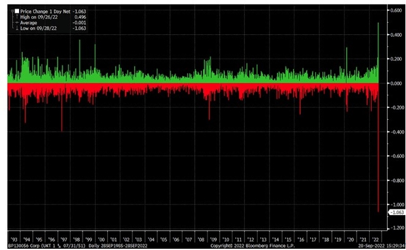Select the '96 year marker on x-axis
The width and height of the screenshot is (406, 250).
51,239
